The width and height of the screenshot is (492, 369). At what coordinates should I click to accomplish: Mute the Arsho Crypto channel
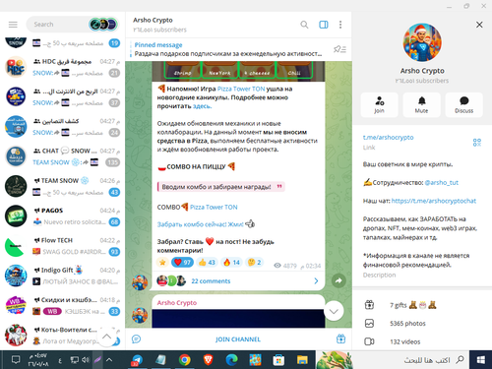421,105
